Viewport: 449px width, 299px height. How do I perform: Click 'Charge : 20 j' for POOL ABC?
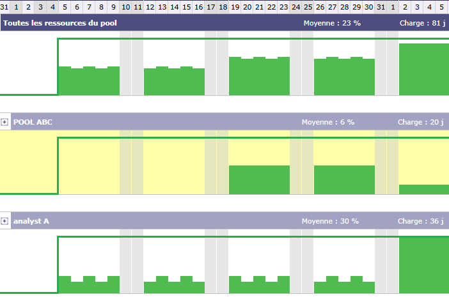tap(420, 122)
